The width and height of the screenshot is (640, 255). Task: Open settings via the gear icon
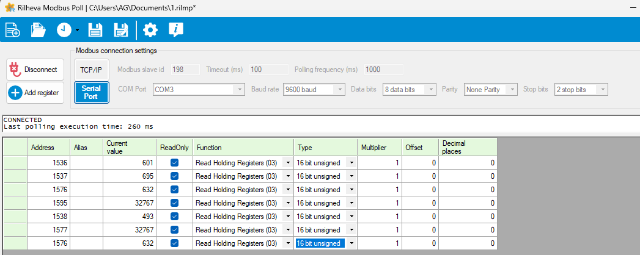(150, 30)
